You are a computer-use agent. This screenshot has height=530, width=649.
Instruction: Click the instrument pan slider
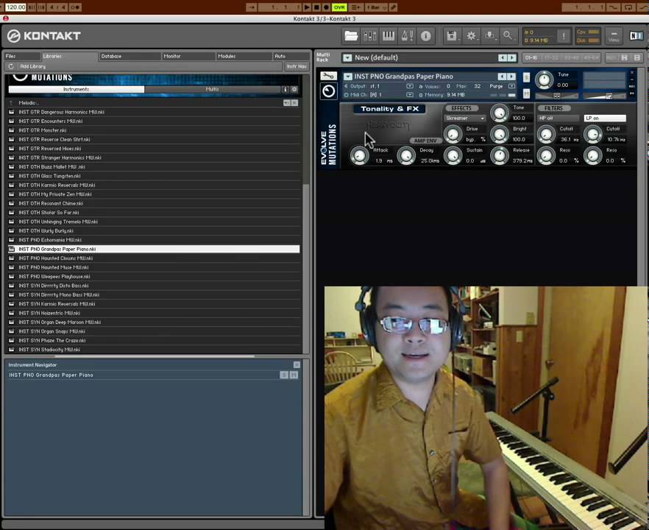(x=556, y=96)
